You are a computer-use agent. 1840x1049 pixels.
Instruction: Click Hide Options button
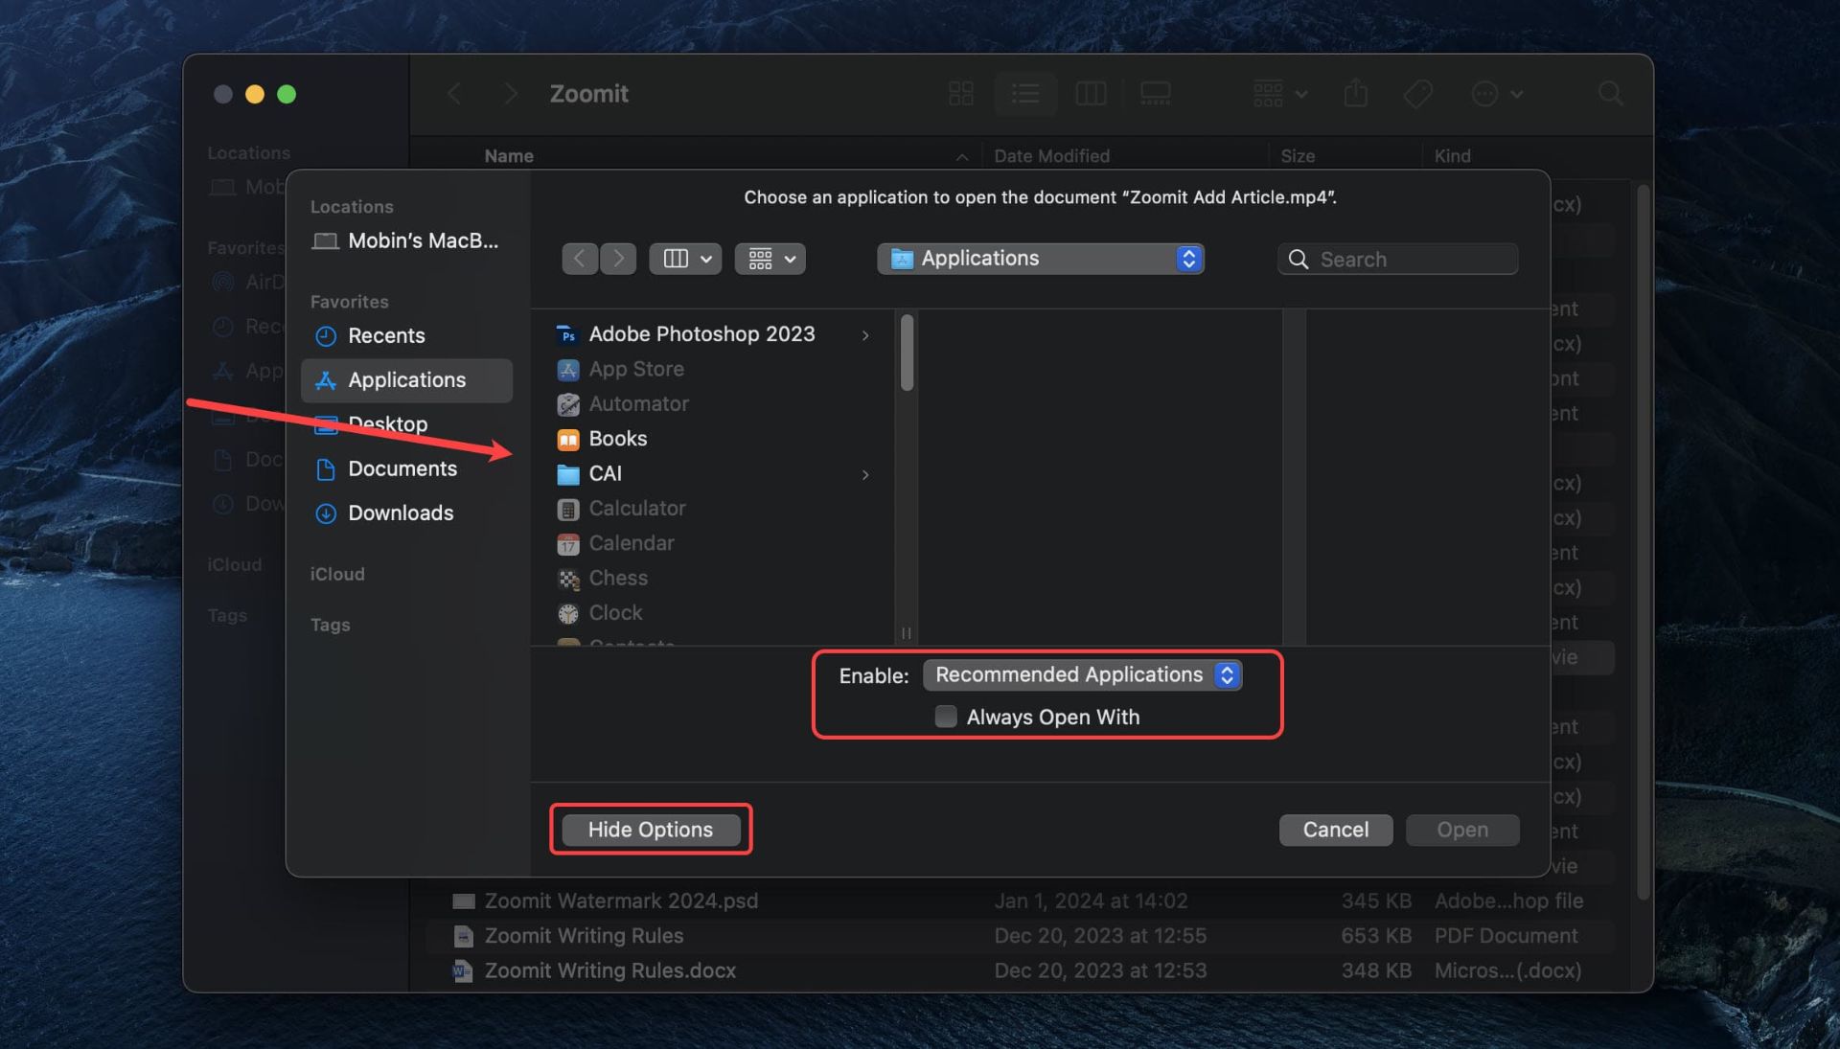coord(650,831)
